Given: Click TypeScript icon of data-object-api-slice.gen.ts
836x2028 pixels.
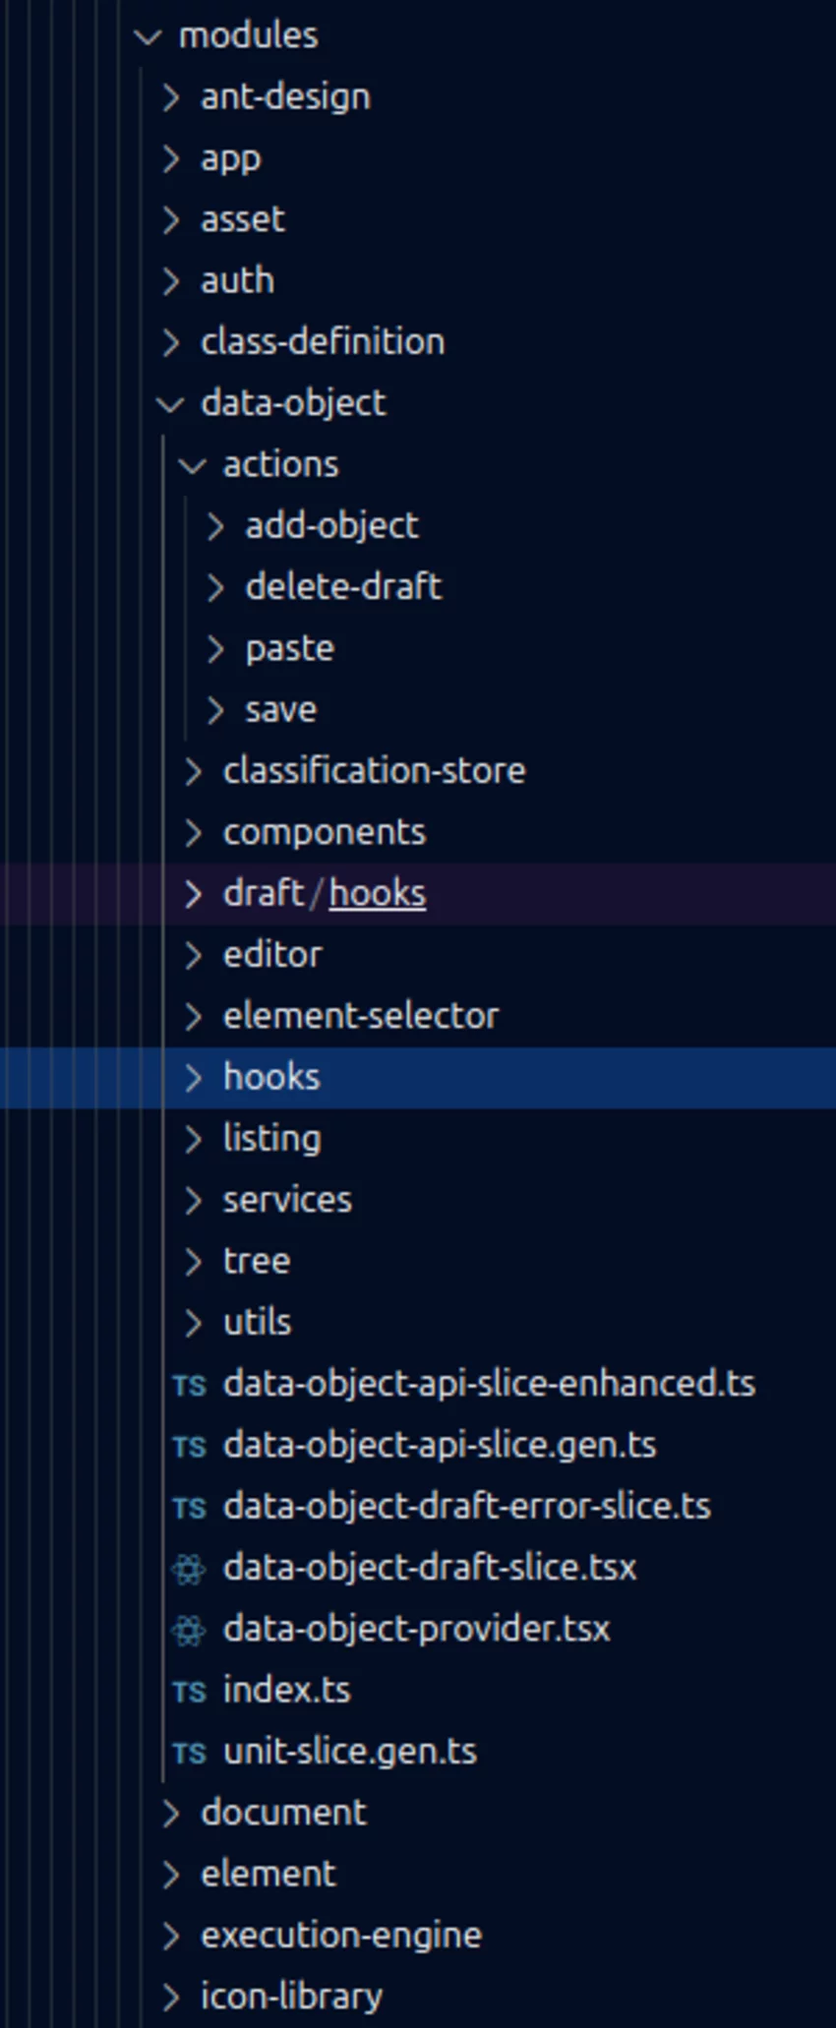Looking at the screenshot, I should (189, 1446).
